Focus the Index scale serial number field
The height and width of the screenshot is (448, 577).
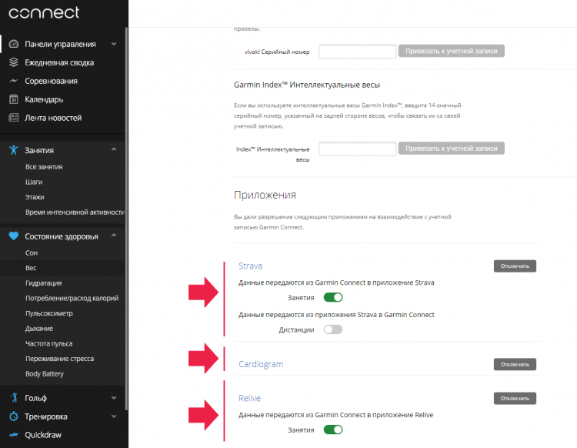coord(357,149)
